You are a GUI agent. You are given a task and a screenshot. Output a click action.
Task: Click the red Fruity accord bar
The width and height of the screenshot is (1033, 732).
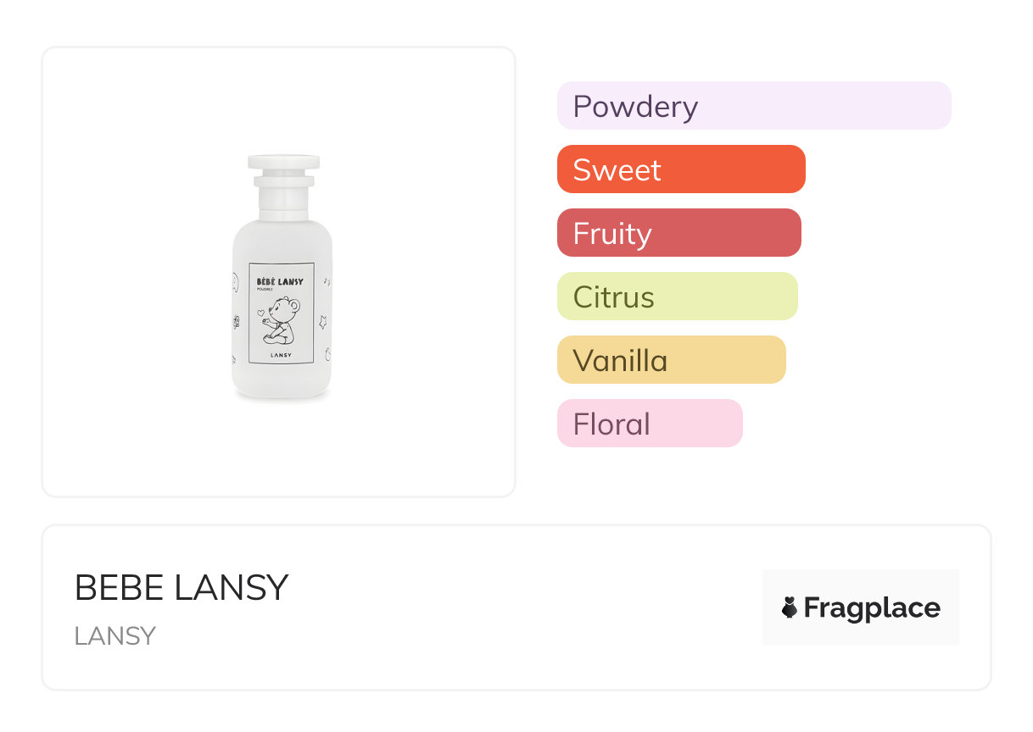pos(678,233)
